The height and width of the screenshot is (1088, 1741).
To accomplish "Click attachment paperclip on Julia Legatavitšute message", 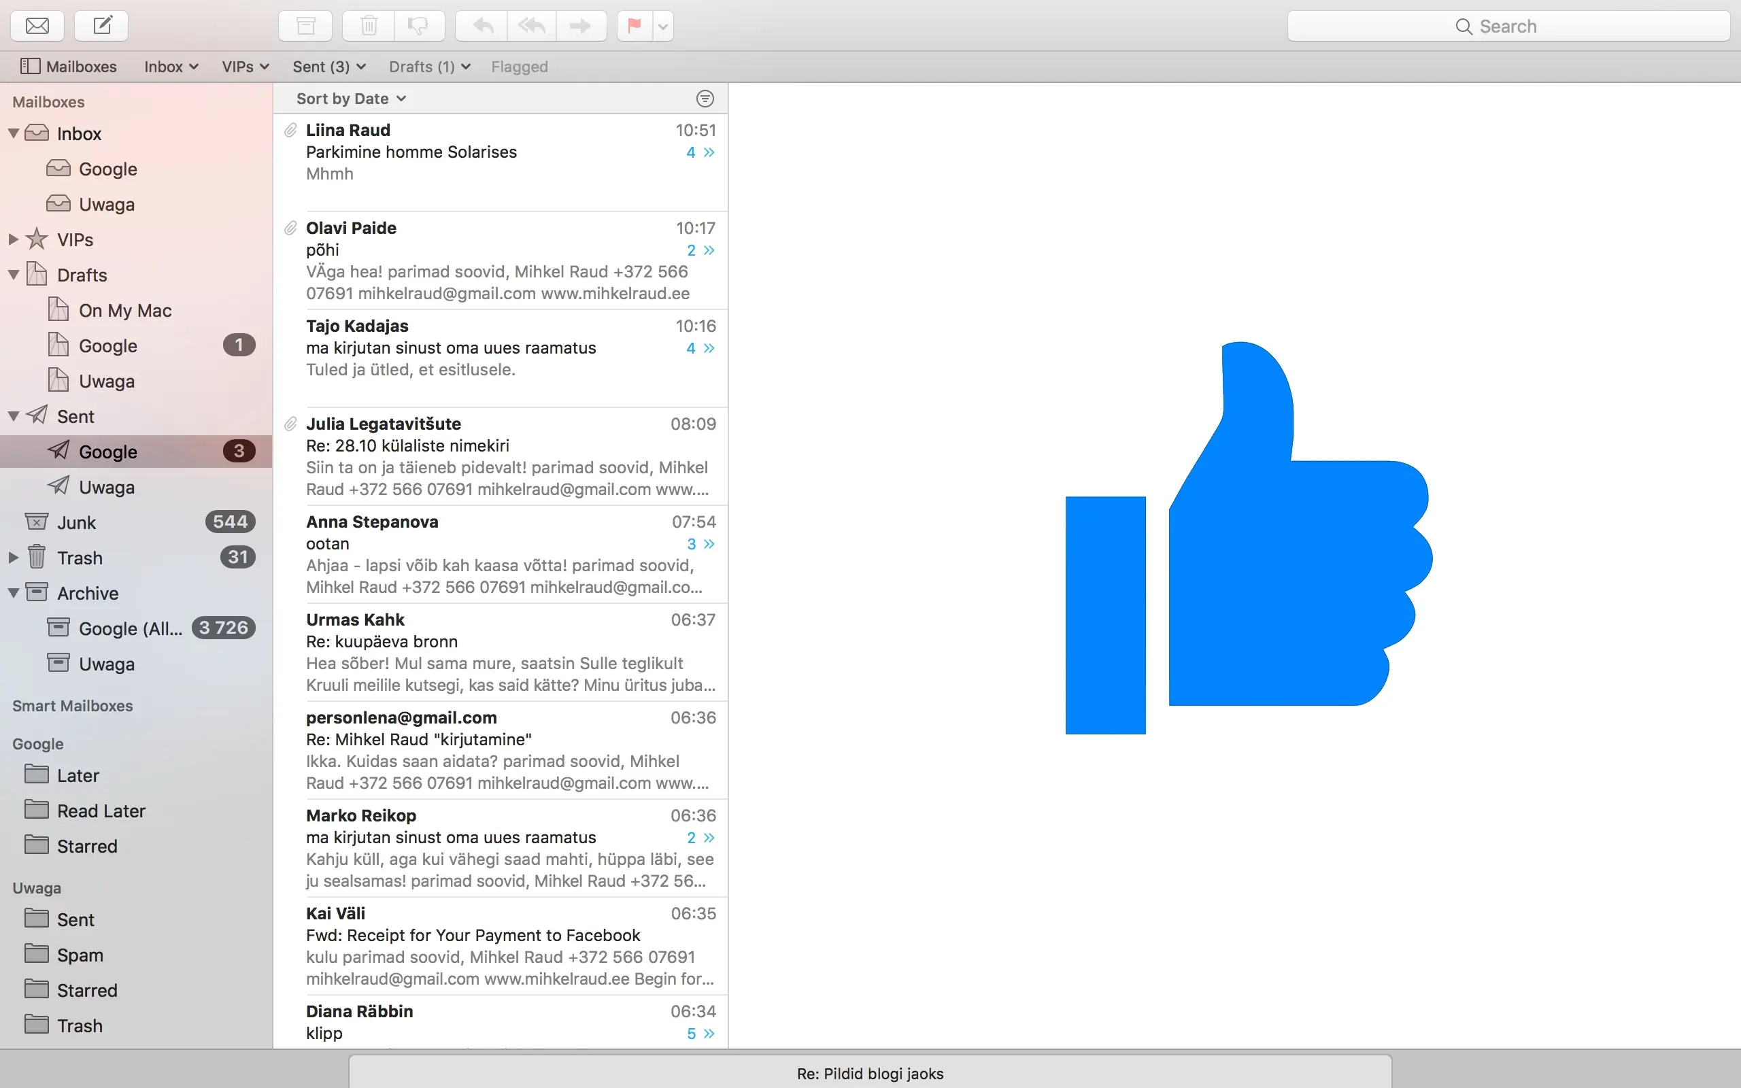I will click(x=290, y=424).
